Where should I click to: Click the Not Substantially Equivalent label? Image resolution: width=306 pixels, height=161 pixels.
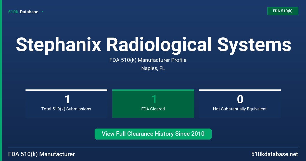240,109
